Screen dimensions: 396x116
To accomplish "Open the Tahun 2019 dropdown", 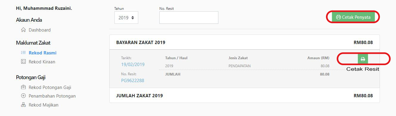I will click(126, 18).
